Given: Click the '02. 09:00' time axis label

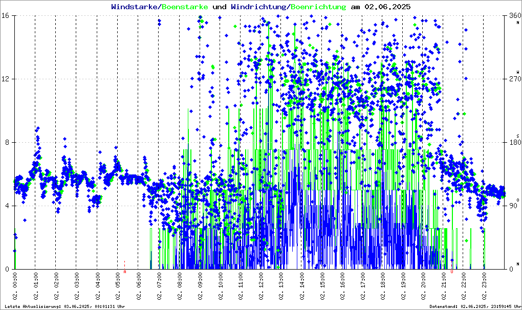Looking at the screenshot, I should point(200,286).
